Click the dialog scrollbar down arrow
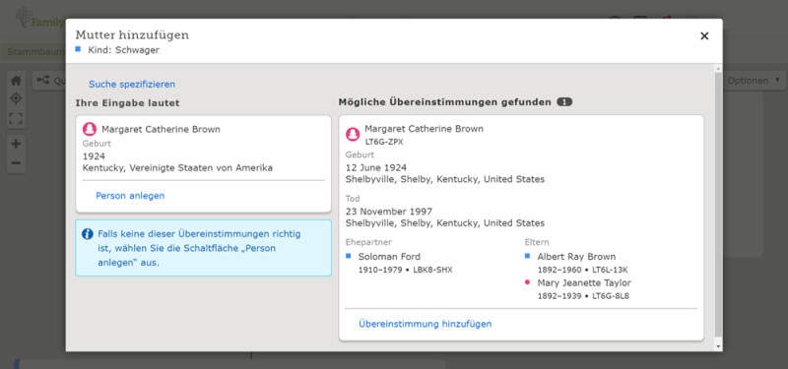 (718, 346)
